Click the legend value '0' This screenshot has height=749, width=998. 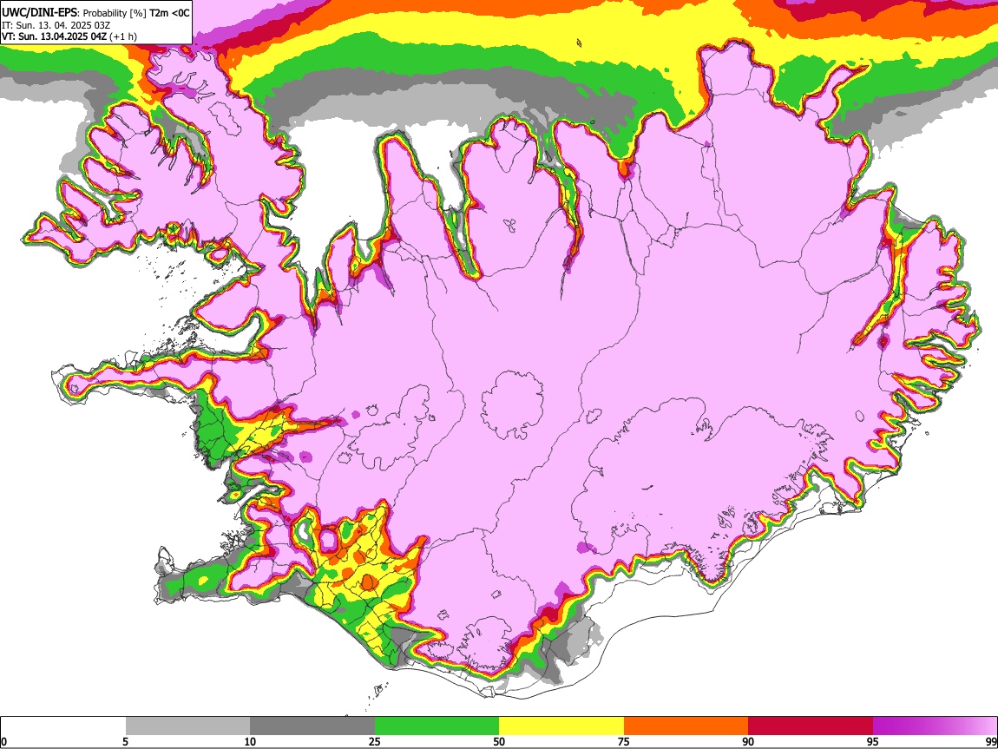3,741
